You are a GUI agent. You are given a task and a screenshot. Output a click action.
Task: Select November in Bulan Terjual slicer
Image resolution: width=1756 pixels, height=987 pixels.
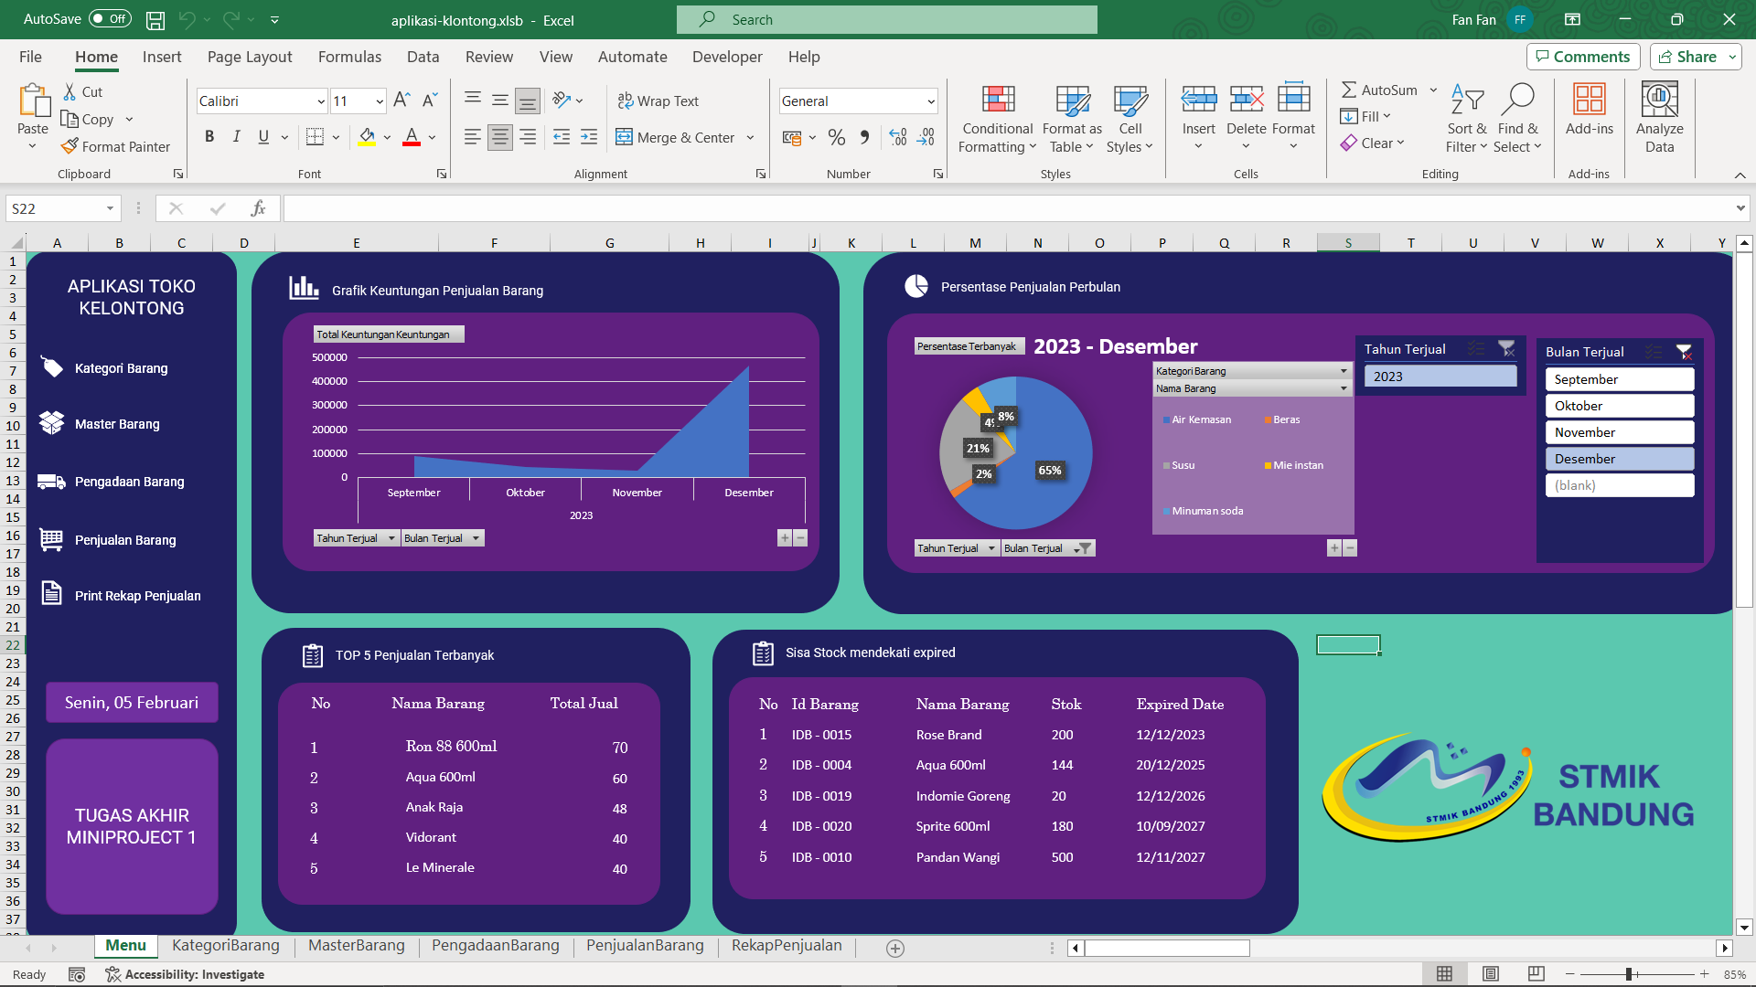(x=1619, y=432)
